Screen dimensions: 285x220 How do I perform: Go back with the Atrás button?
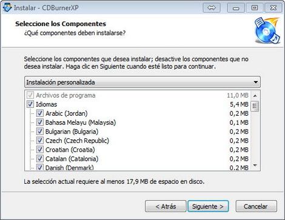(x=166, y=206)
